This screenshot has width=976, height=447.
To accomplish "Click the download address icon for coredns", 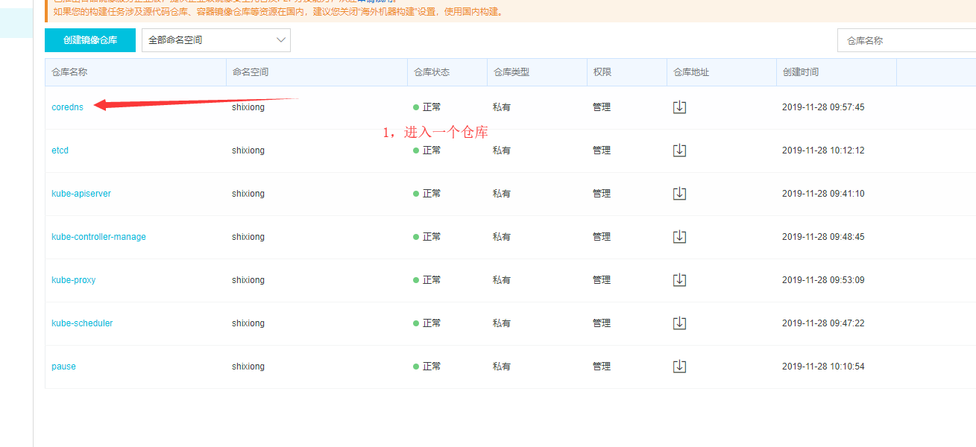I will click(679, 107).
